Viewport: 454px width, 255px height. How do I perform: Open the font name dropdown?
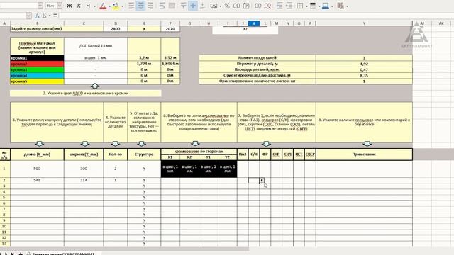[x=40, y=6]
